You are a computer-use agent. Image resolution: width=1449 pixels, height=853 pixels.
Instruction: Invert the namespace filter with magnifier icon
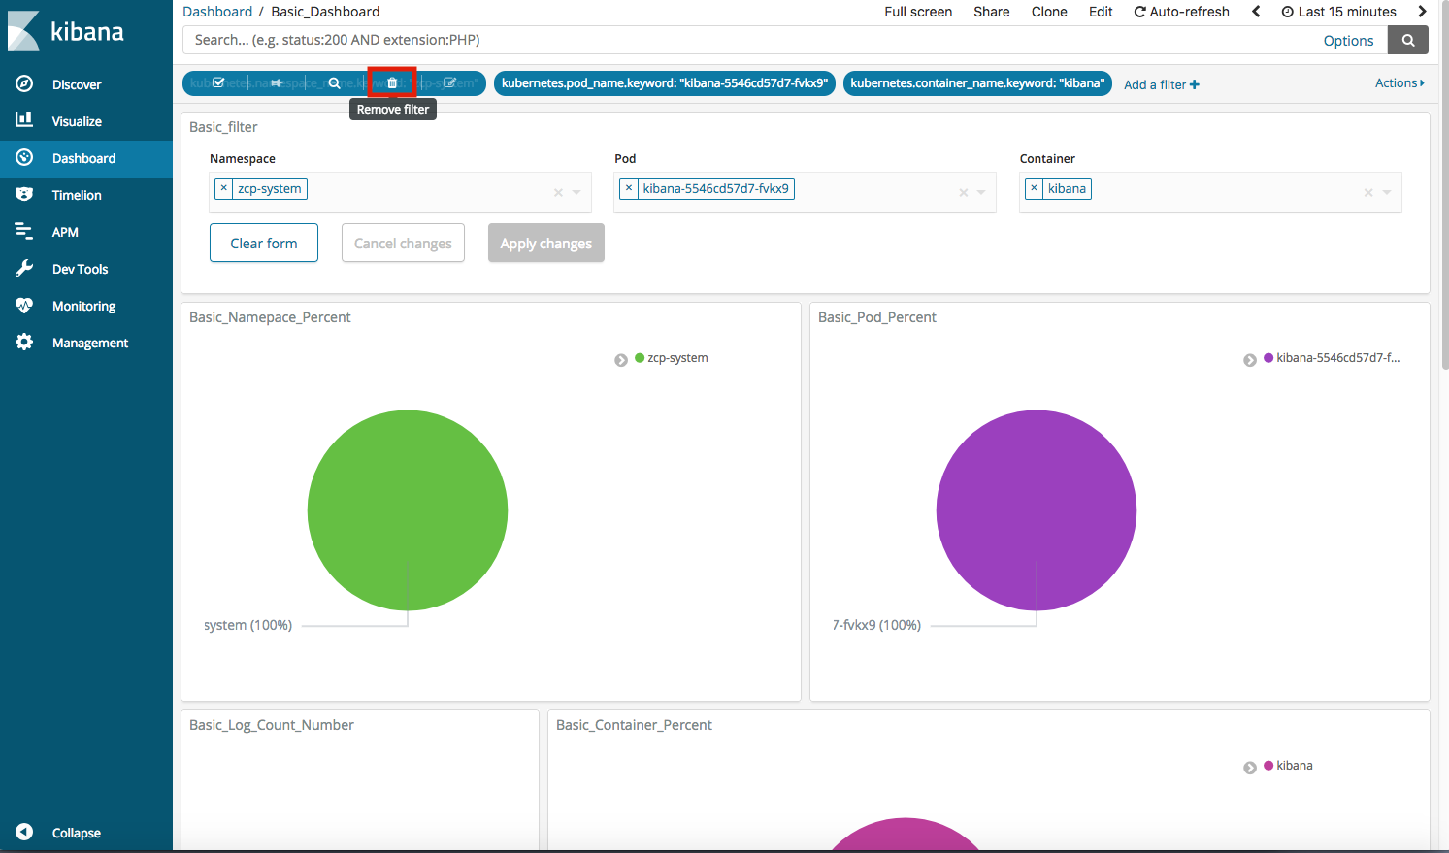click(334, 82)
